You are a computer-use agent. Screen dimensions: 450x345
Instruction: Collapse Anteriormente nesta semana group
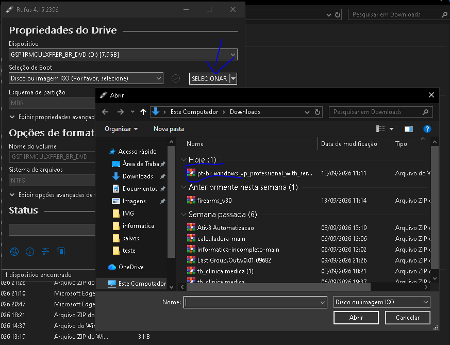(184, 187)
